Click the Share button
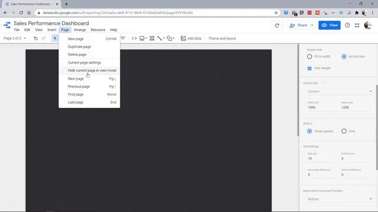Image resolution: width=378 pixels, height=212 pixels. pos(299,25)
